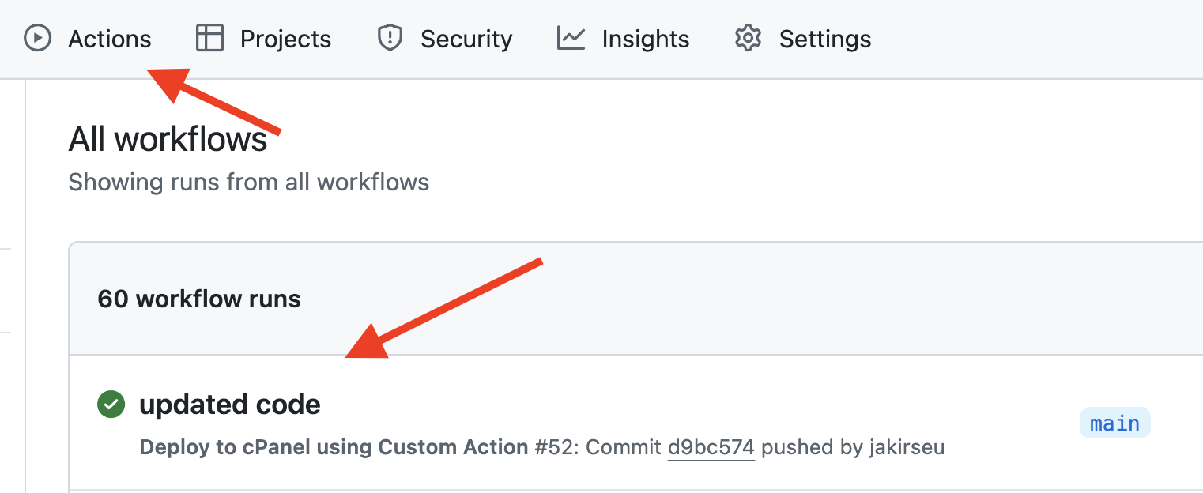The height and width of the screenshot is (493, 1203).
Task: Click the Security shield icon
Action: 390,38
